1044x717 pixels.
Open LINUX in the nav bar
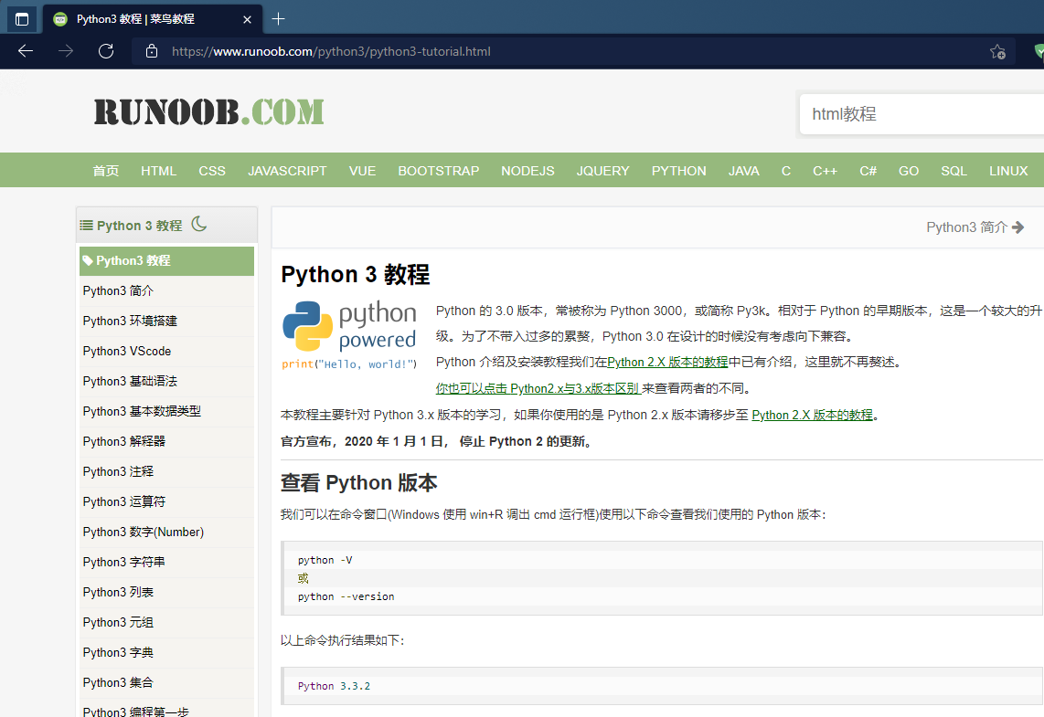(1008, 171)
